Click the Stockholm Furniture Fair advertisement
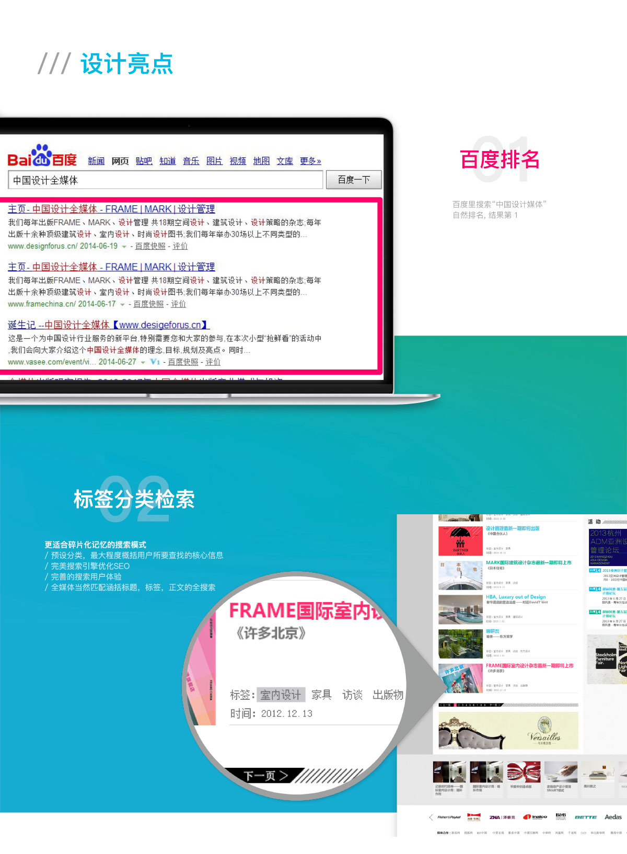This screenshot has width=627, height=854. pyautogui.click(x=607, y=660)
